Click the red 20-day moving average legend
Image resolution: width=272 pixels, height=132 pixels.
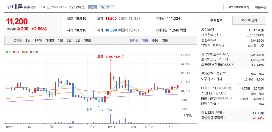(16, 52)
